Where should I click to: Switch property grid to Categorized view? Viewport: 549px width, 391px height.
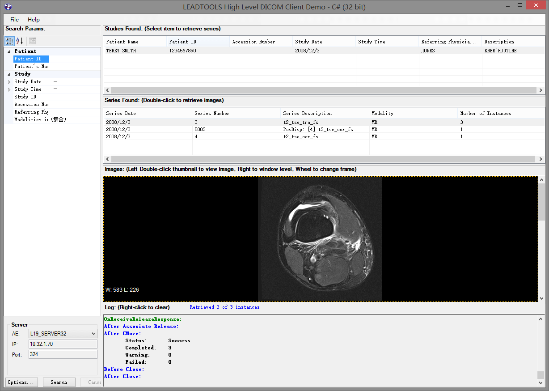[x=9, y=41]
